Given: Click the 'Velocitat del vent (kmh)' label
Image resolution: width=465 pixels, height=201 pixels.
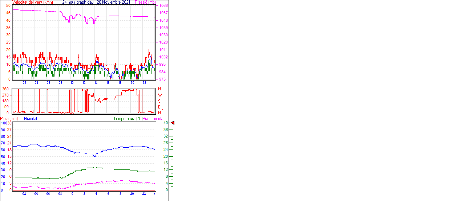Looking at the screenshot, I should tap(33, 2).
